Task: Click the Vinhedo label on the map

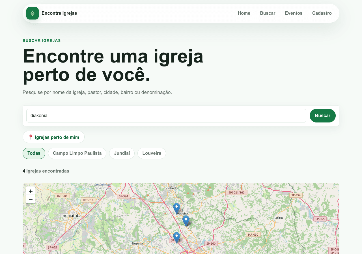Action: click(x=171, y=188)
